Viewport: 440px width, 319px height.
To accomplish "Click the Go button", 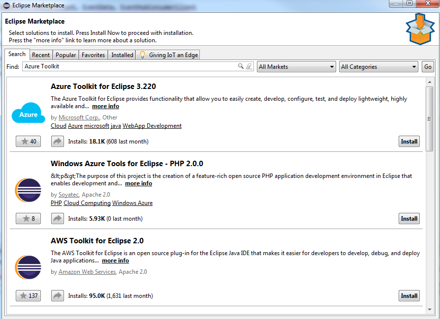I will [428, 67].
